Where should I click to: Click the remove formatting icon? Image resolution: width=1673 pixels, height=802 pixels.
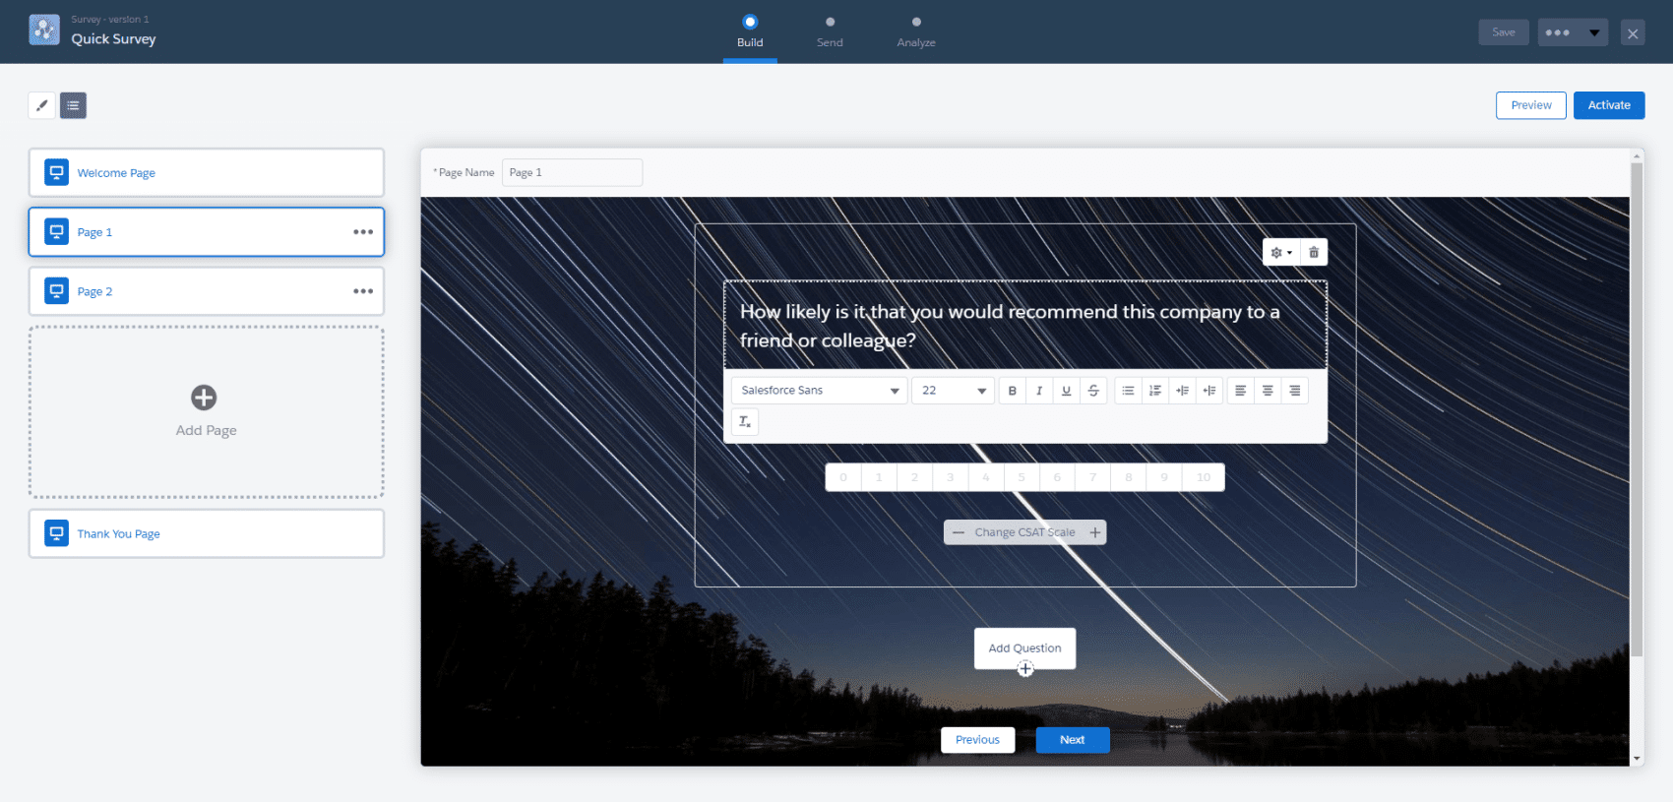pos(745,422)
